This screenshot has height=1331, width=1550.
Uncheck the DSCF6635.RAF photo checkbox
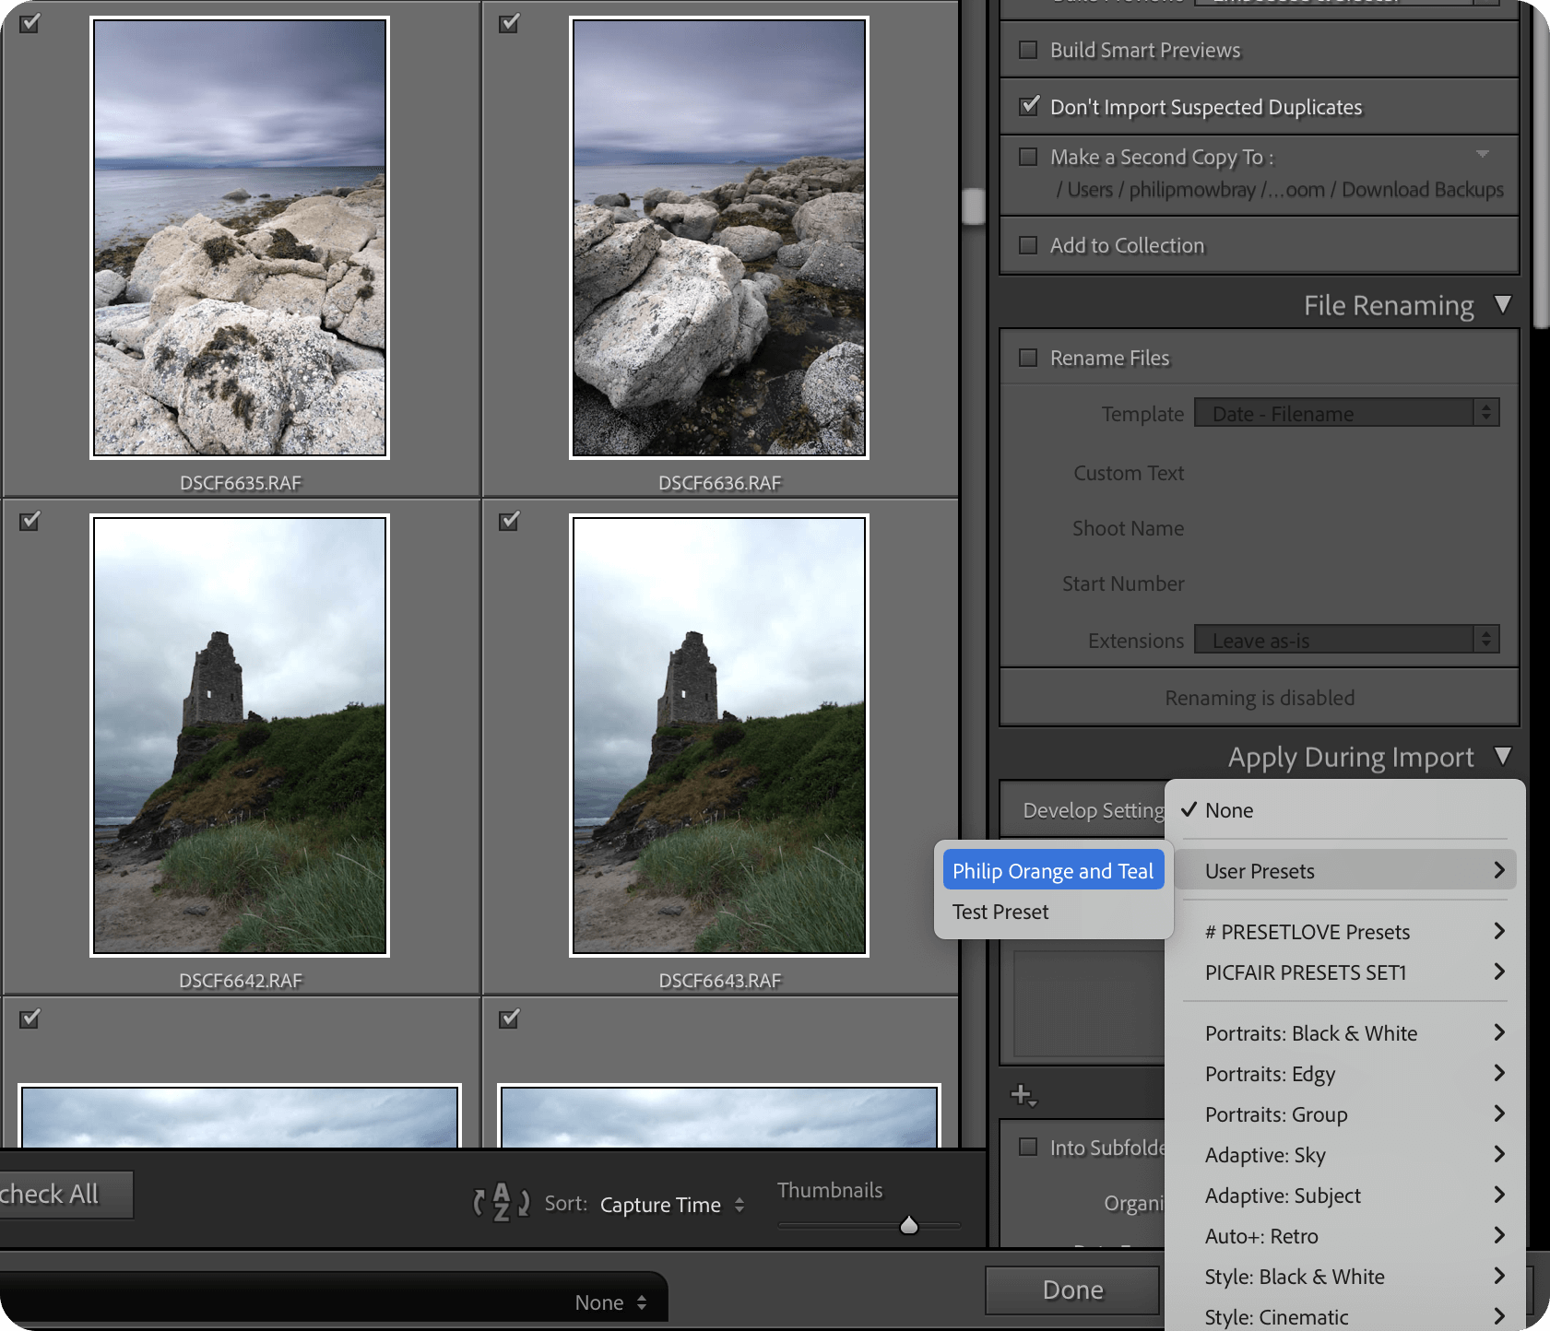[x=30, y=23]
